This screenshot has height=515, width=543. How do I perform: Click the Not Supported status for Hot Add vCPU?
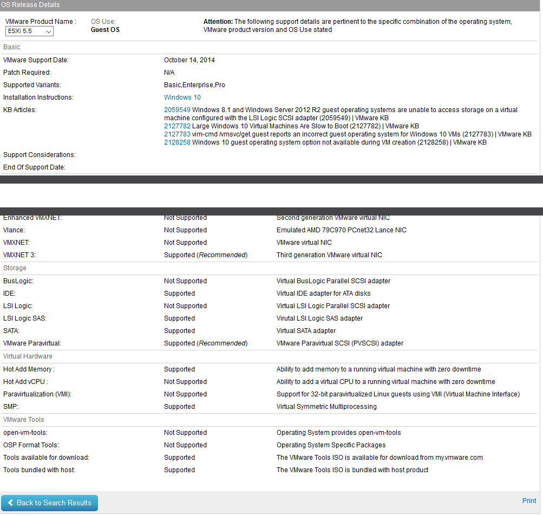[185, 382]
